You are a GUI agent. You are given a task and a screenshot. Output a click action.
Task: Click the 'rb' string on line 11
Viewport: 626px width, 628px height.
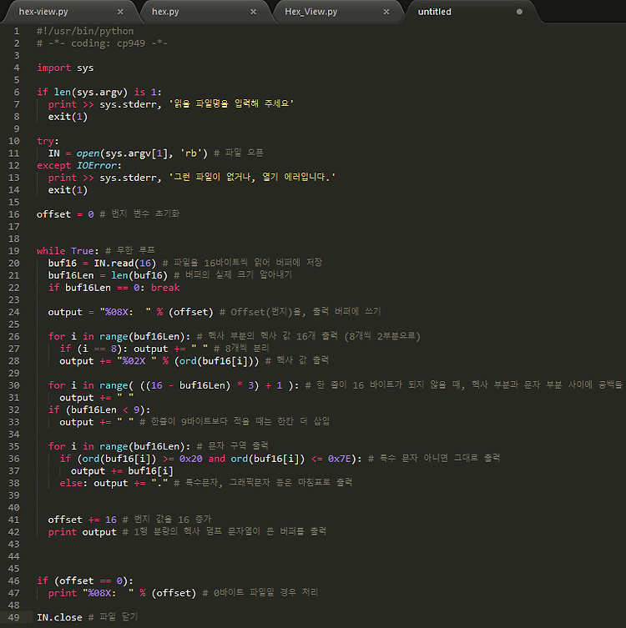(x=191, y=153)
